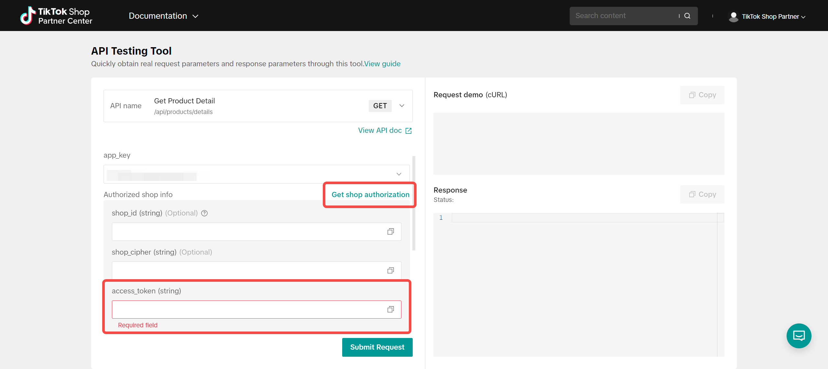
Task: Expand the Documentation menu
Action: click(x=163, y=16)
